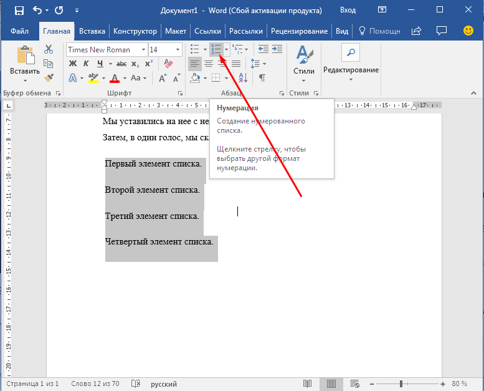Adjust the zoom slider in status bar
The height and width of the screenshot is (391, 484).
click(401, 384)
